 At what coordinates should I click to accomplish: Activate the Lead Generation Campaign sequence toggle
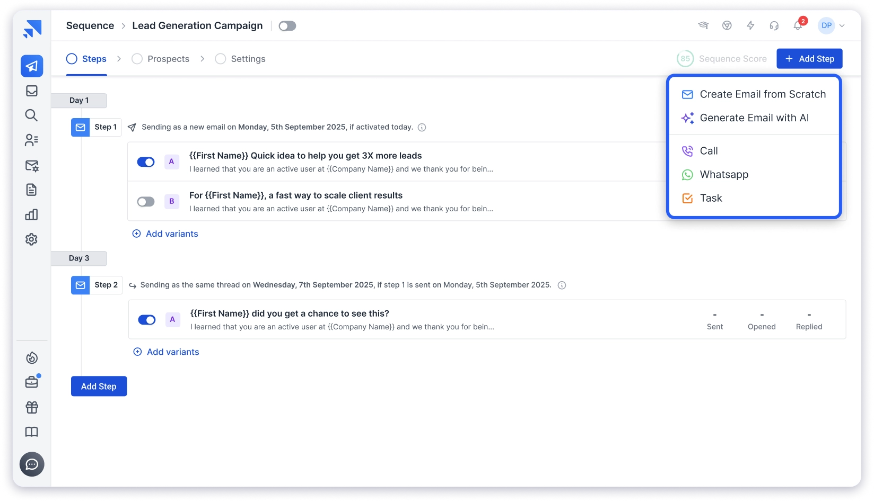[x=287, y=25]
